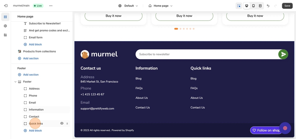This screenshot has width=296, height=139.
Task: Toggle the preview inspector selection tool
Action: point(239,6)
